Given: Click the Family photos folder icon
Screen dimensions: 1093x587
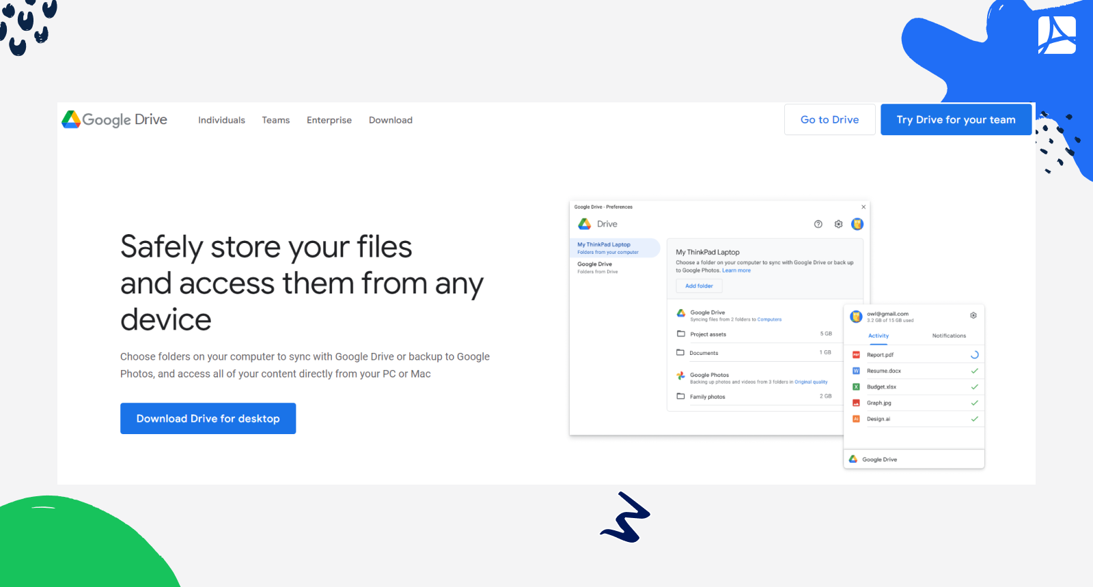Looking at the screenshot, I should pos(680,396).
